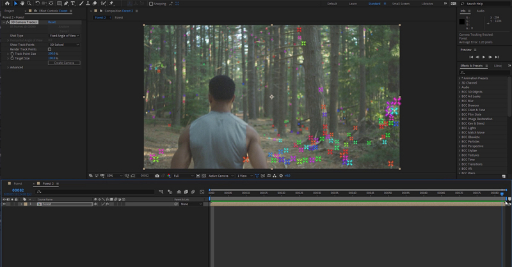Switch to the Small Screen workspace
Screen dimensions: 512x267
coord(401,3)
